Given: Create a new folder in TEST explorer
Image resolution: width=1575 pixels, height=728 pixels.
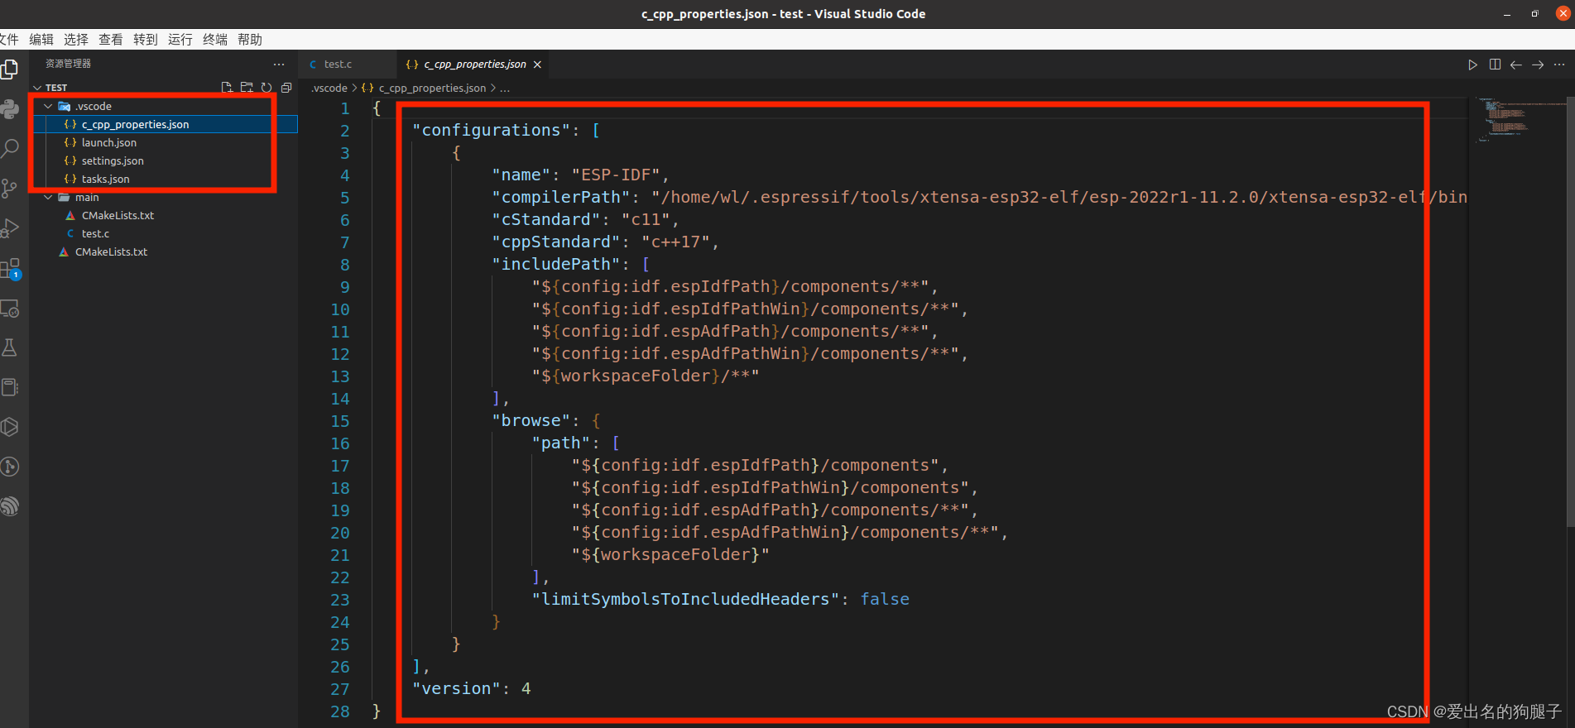Looking at the screenshot, I should click(x=247, y=87).
